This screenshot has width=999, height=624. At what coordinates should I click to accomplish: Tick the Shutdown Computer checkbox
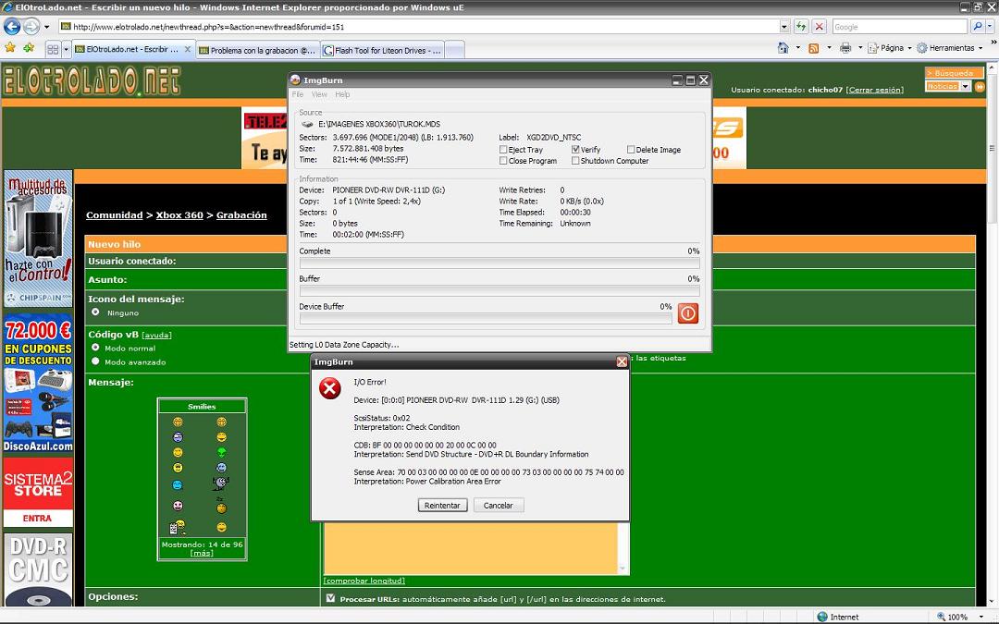(575, 161)
